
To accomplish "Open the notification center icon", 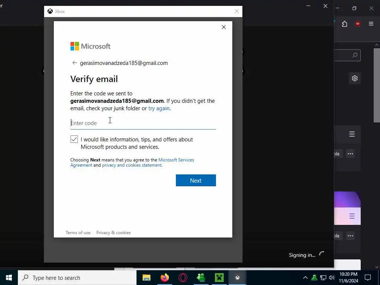I will [368, 278].
